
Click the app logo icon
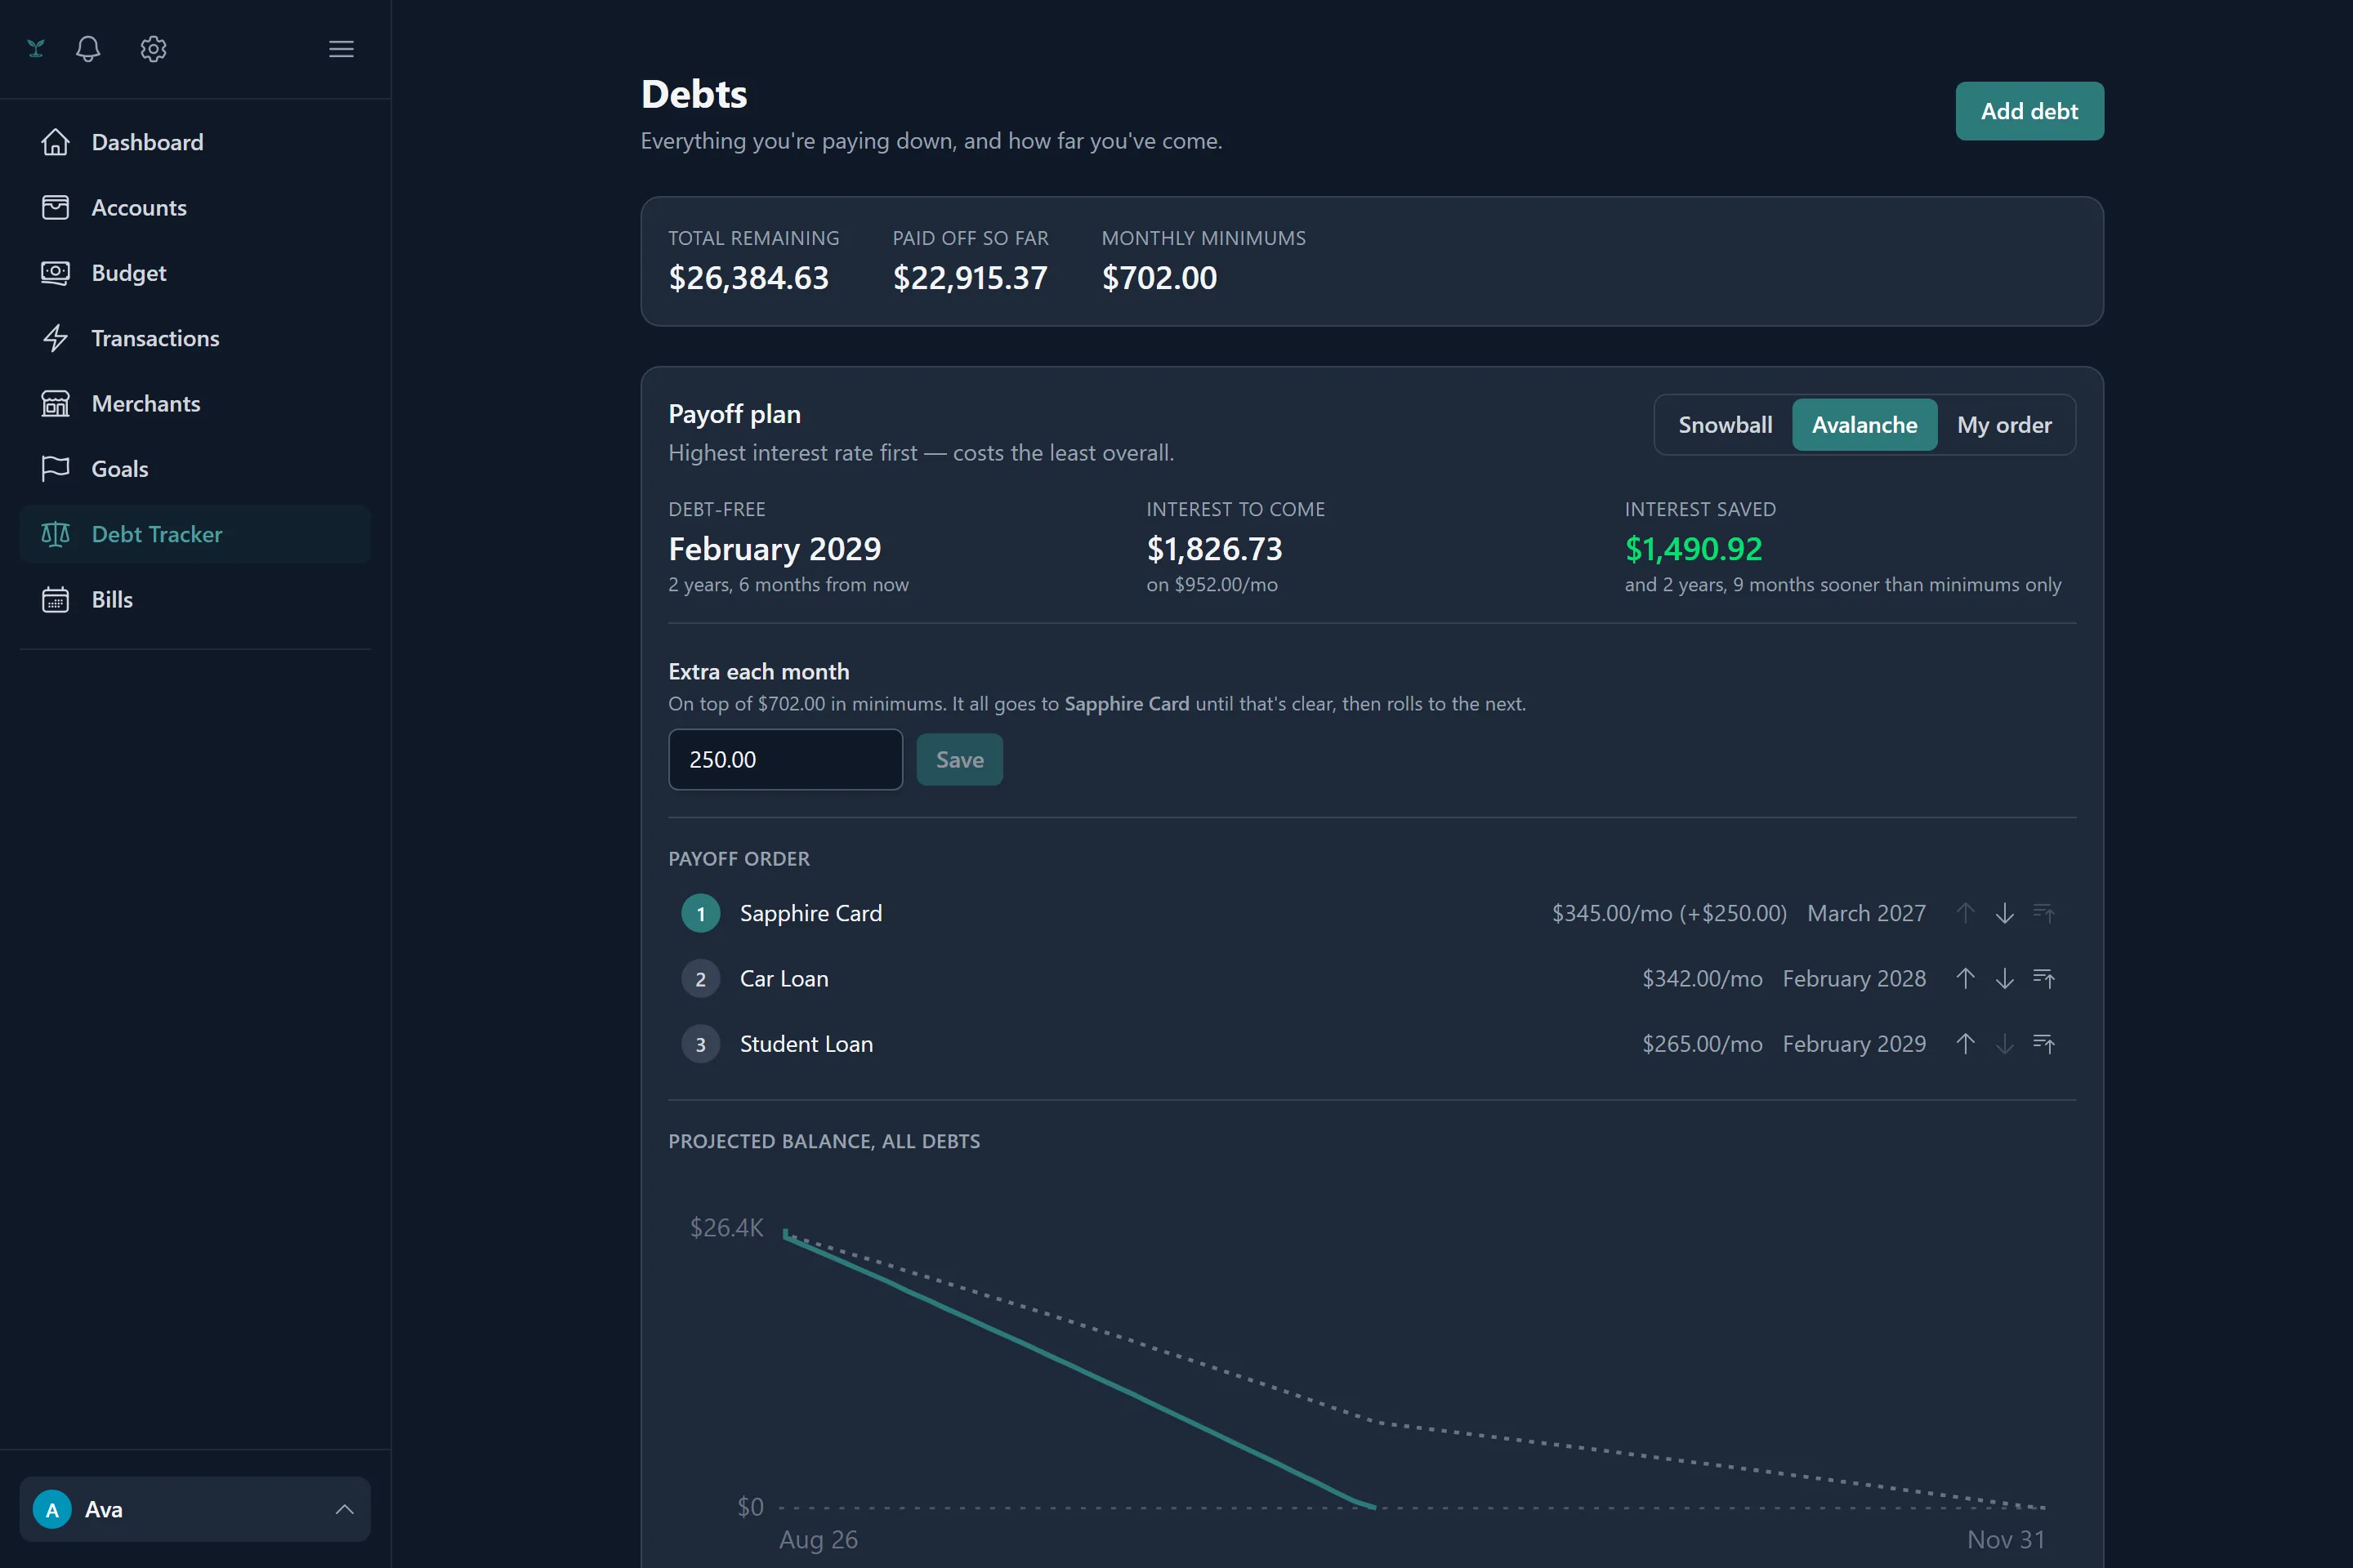36,48
